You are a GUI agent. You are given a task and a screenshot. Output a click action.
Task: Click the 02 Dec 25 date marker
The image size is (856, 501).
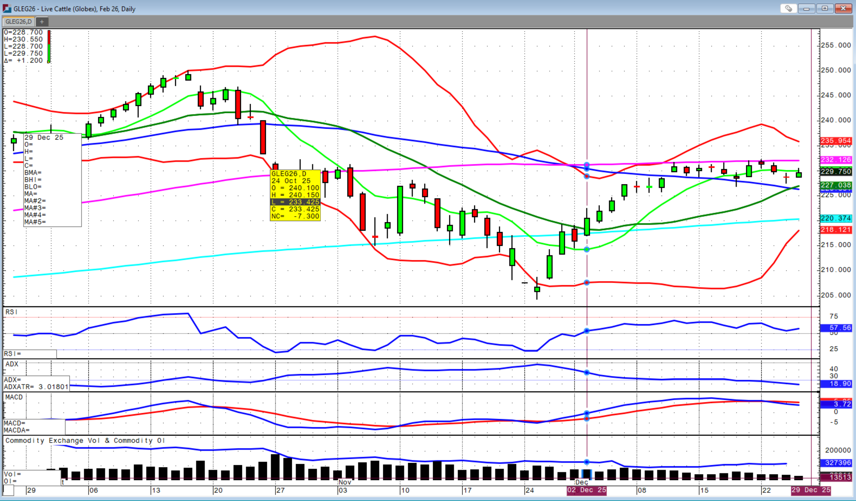point(586,490)
